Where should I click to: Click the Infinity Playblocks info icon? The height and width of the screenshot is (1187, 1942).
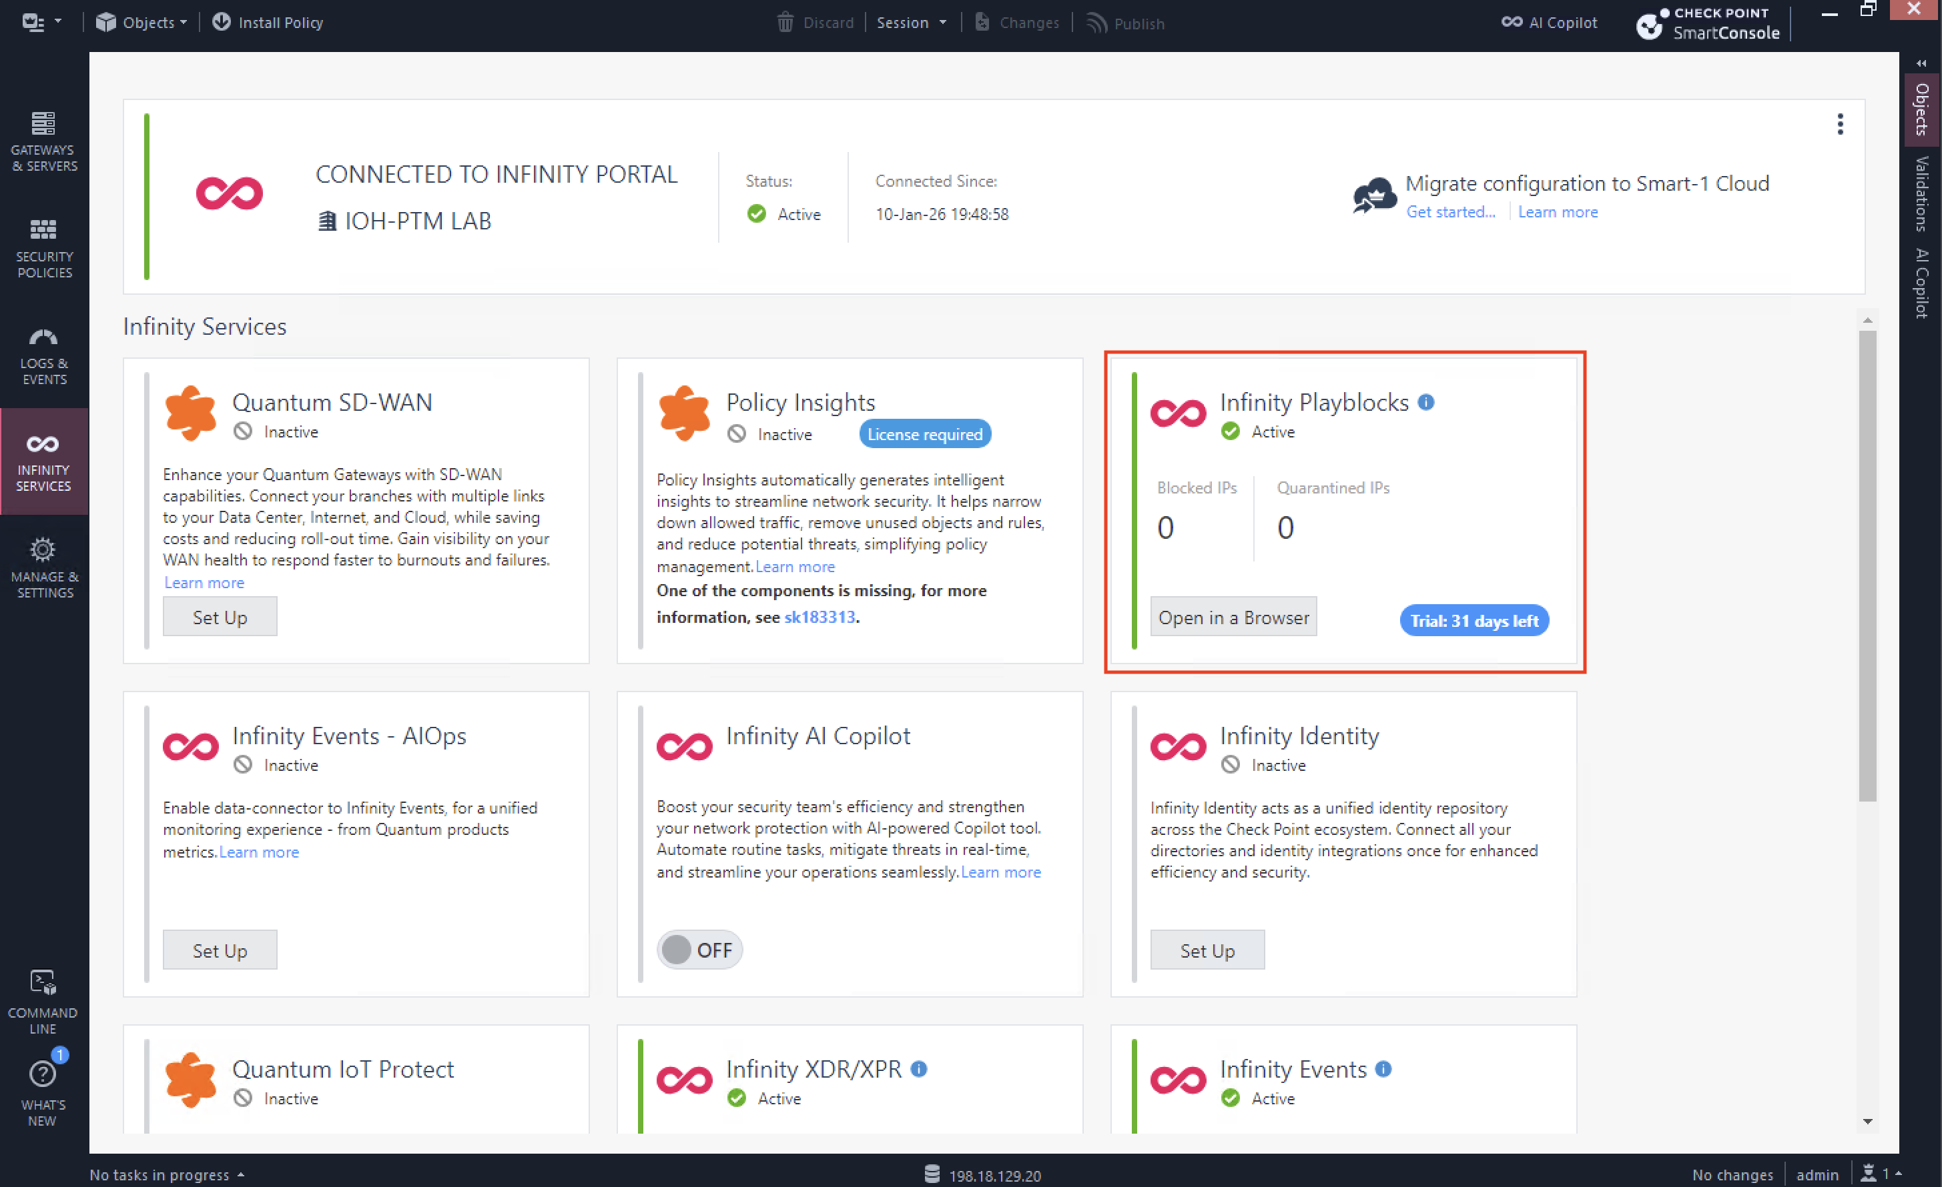click(x=1425, y=401)
